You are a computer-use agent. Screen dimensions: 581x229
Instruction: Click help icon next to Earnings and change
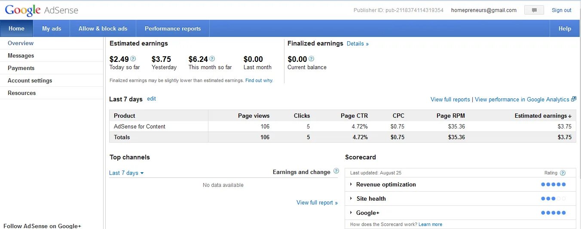click(336, 171)
